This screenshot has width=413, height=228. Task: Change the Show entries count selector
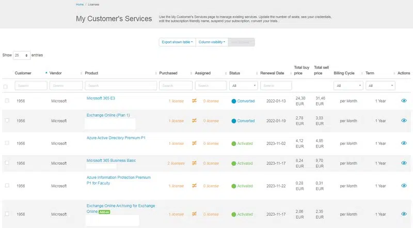point(22,55)
